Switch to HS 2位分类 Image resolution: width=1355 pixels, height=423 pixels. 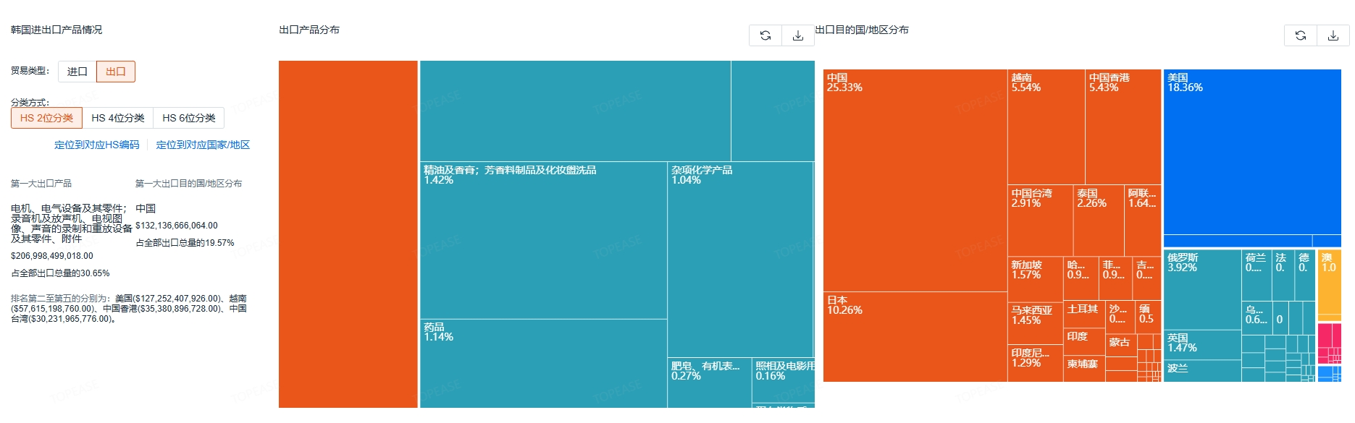pos(46,118)
